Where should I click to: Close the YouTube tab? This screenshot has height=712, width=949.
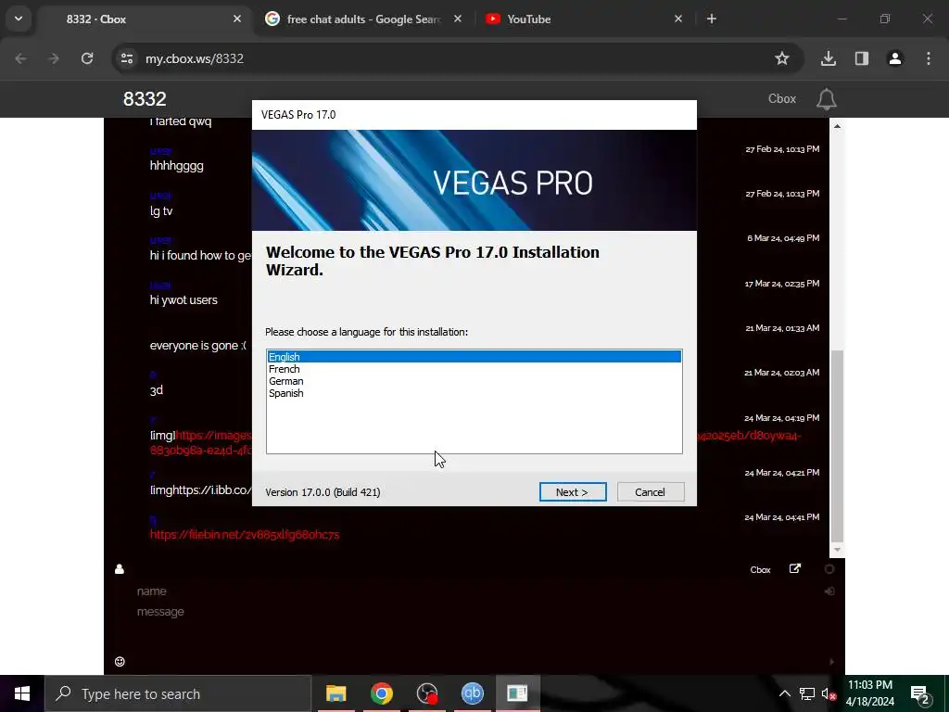[x=677, y=19]
